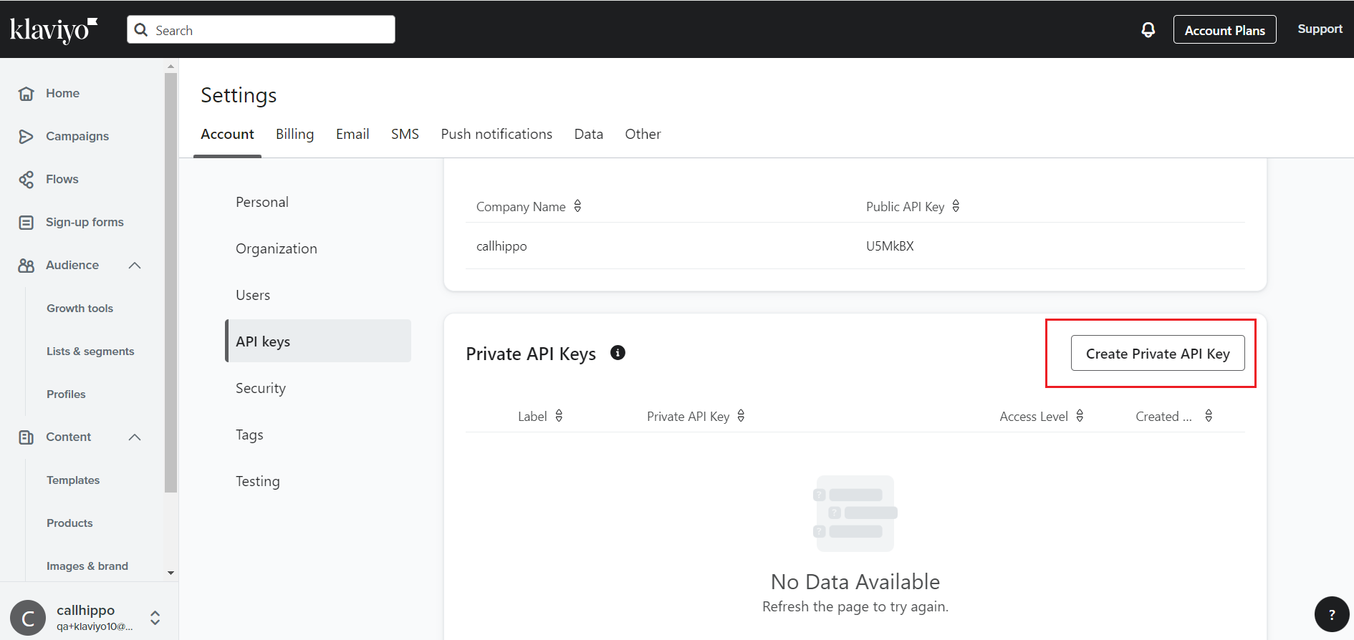Open Users settings section
The height and width of the screenshot is (640, 1354).
point(318,296)
